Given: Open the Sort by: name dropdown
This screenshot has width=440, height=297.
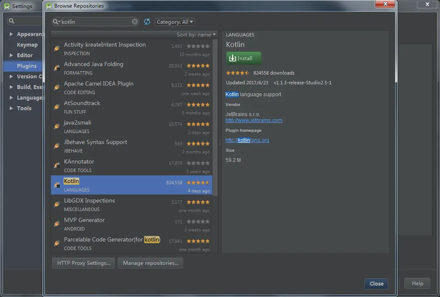Looking at the screenshot, I should point(196,34).
